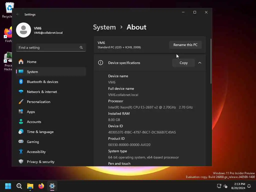256x192 pixels.
Task: Click the Pen and touch label
Action: pyautogui.click(x=119, y=163)
